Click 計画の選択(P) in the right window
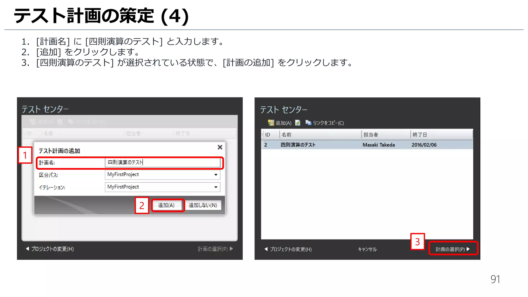Image resolution: width=528 pixels, height=297 pixels. pos(453,249)
